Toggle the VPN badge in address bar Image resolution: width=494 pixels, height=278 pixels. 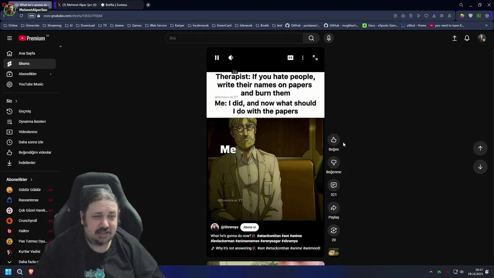point(32,16)
